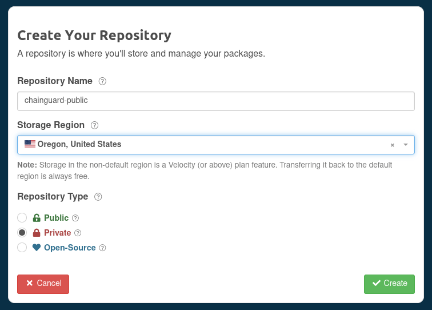Screen dimensions: 432x310
Task: Click the help icon beside Repository Name
Action: tap(102, 81)
